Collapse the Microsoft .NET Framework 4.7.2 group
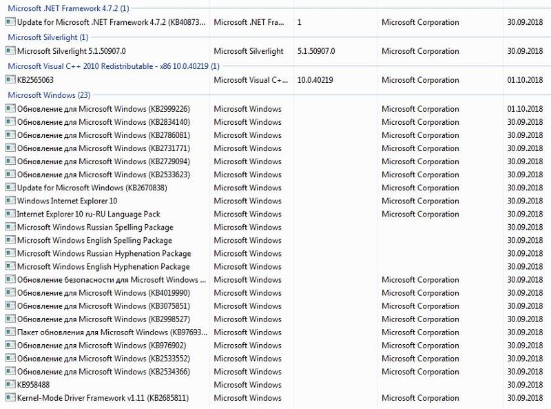The height and width of the screenshot is (409, 551). point(68,8)
